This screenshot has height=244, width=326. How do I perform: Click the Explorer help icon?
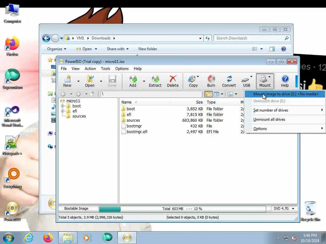click(x=284, y=49)
